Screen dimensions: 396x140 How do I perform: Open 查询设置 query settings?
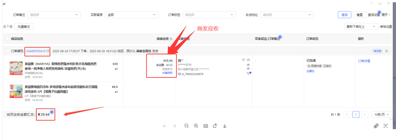click(374, 15)
